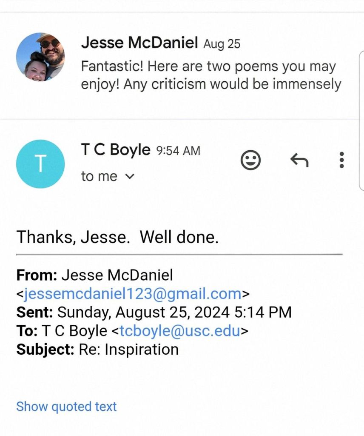Tap the T C Boyle sender name

pos(116,150)
